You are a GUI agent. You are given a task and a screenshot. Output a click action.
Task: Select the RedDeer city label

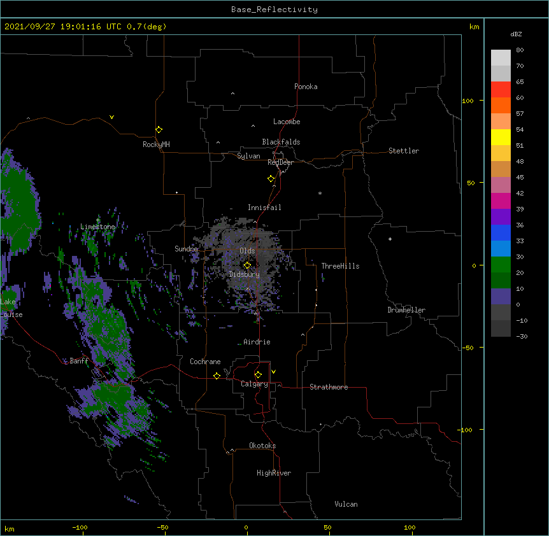click(x=280, y=162)
